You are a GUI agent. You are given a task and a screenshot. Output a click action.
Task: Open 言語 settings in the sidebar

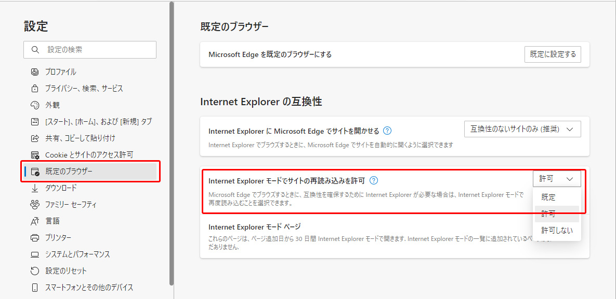(53, 221)
